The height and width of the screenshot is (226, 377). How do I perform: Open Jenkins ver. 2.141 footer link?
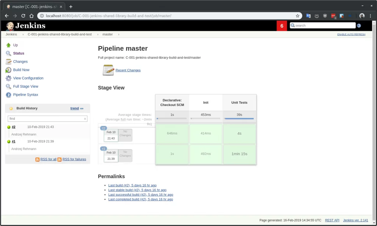click(x=355, y=220)
